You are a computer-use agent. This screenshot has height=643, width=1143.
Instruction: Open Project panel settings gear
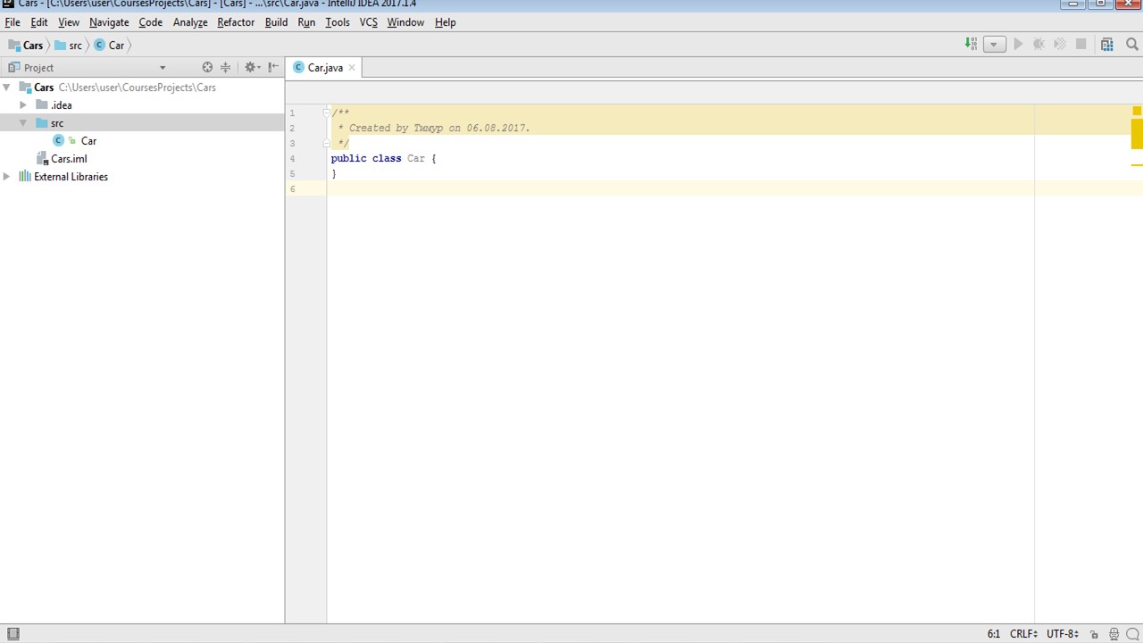(x=250, y=67)
